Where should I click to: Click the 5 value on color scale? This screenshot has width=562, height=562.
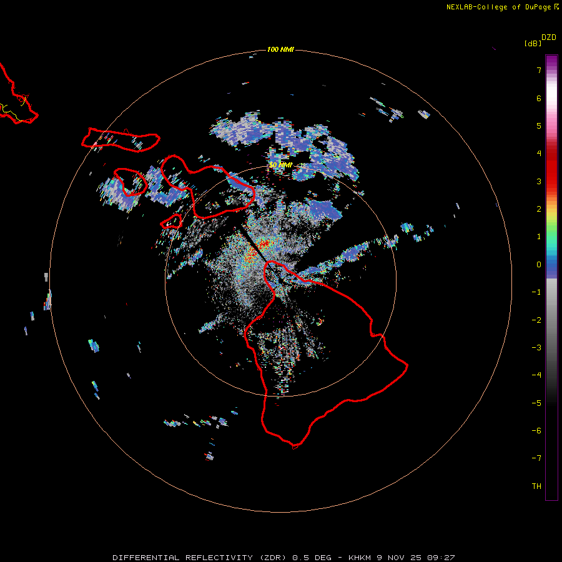pos(539,126)
